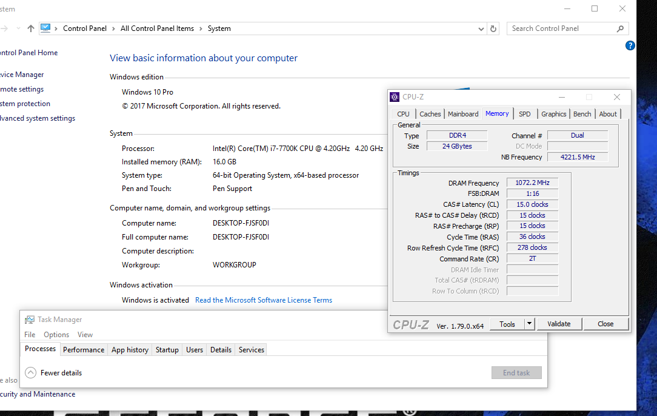Open Advanced system settings link
The width and height of the screenshot is (657, 416).
pyautogui.click(x=38, y=118)
